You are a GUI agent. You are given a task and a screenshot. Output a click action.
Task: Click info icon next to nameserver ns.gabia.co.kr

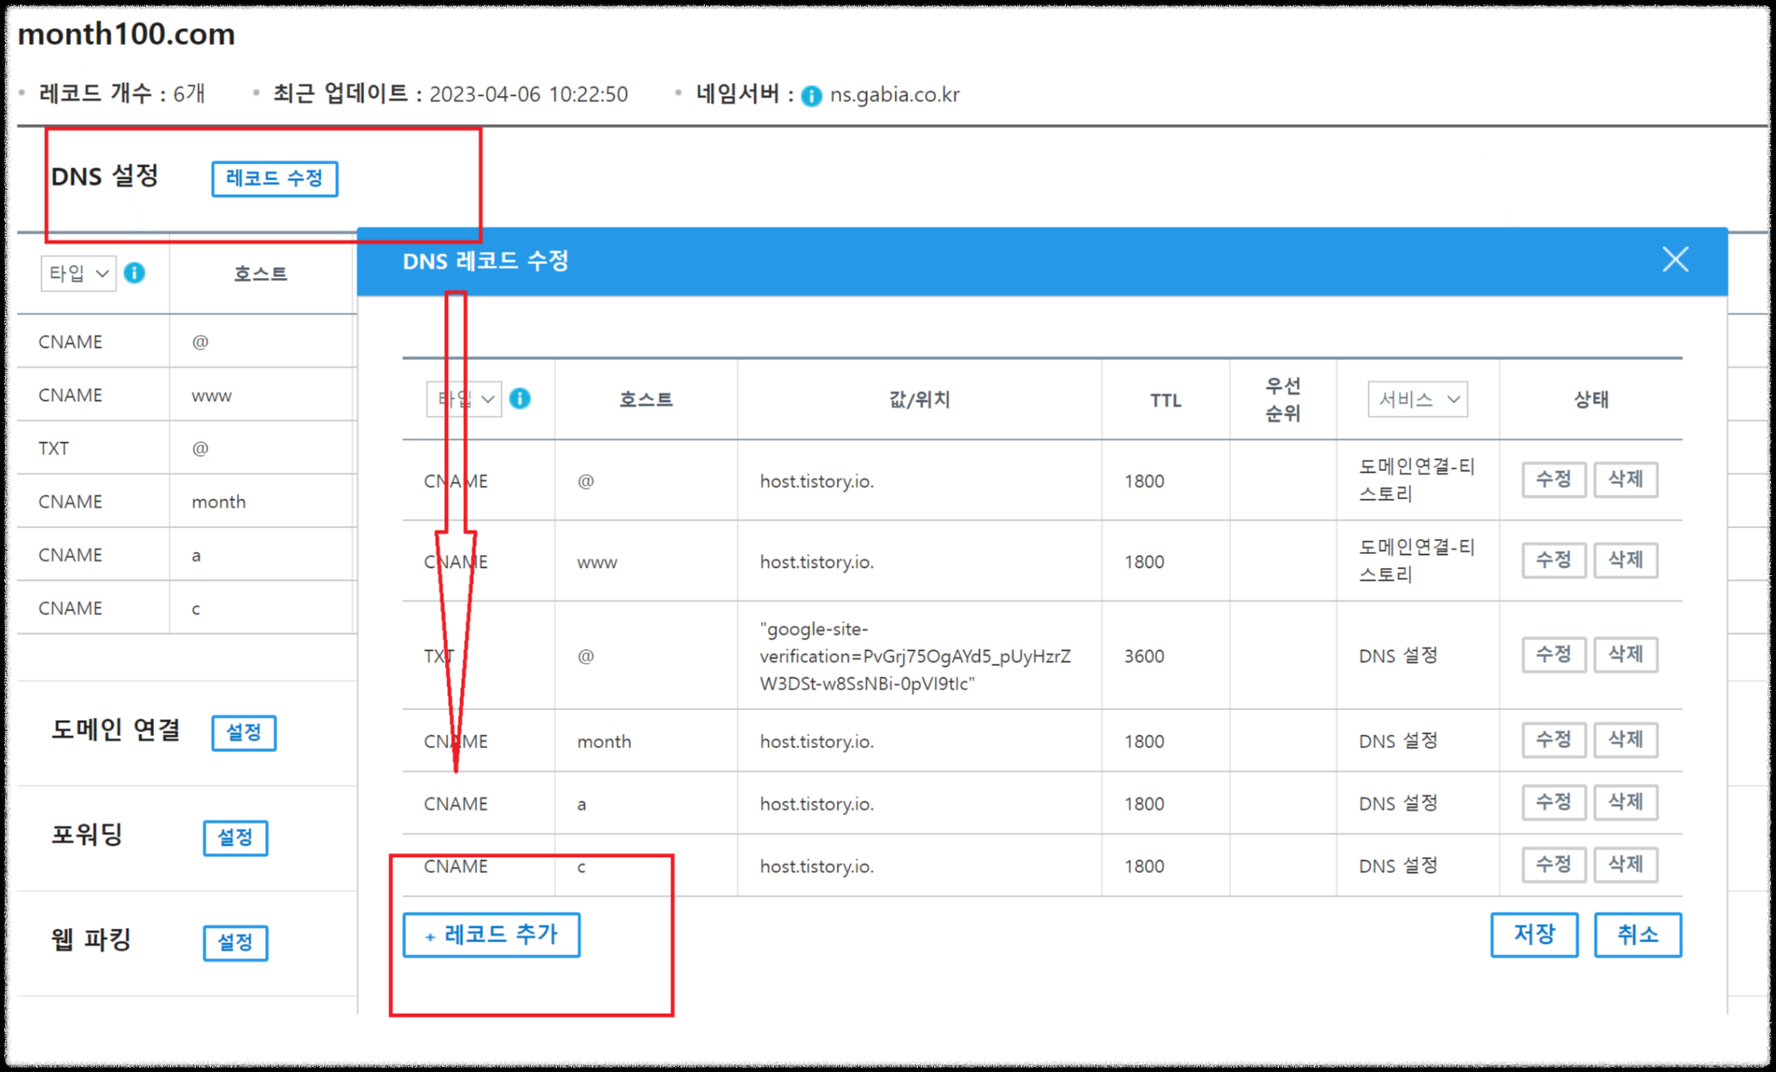point(811,96)
